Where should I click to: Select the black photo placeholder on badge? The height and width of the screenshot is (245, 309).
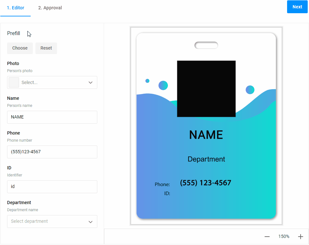click(x=206, y=89)
